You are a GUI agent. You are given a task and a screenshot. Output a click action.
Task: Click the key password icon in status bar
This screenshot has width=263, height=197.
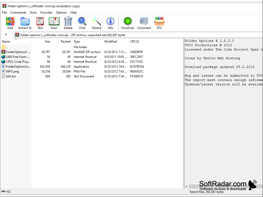pos(8,191)
